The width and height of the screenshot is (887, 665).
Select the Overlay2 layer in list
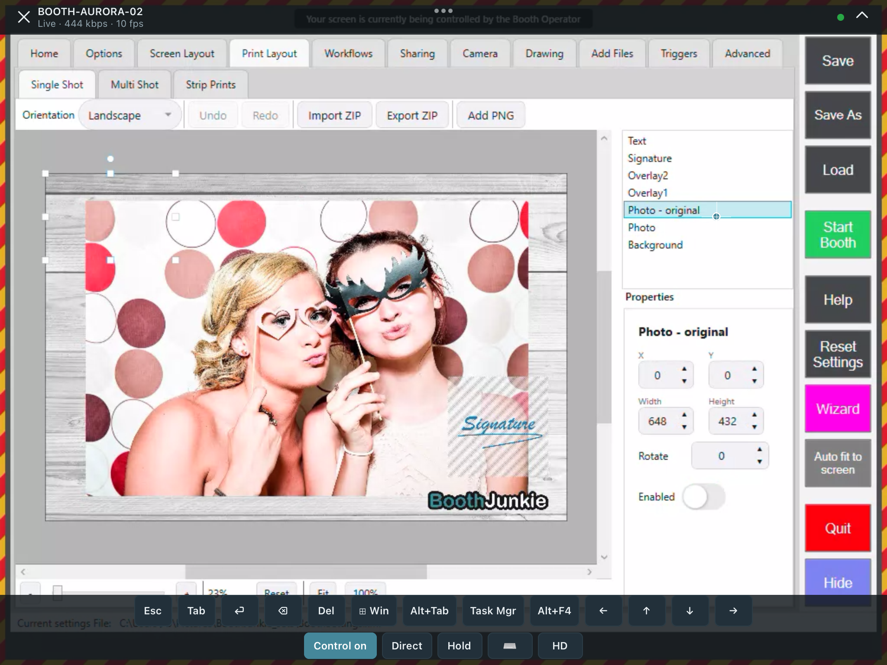pyautogui.click(x=707, y=175)
